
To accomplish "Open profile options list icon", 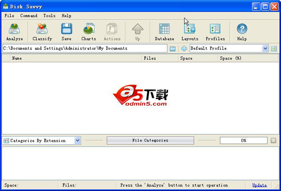I will tap(274, 49).
